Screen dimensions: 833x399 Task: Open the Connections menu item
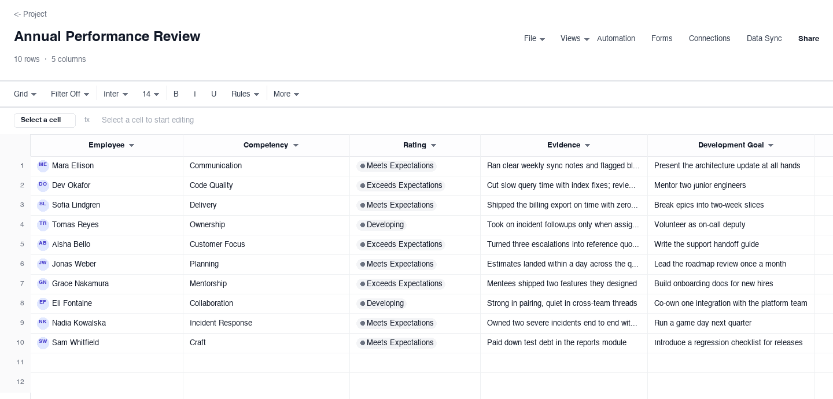[709, 39]
